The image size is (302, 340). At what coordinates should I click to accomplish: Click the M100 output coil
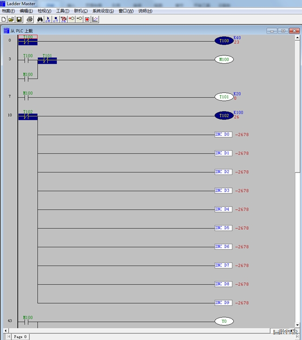(x=224, y=60)
